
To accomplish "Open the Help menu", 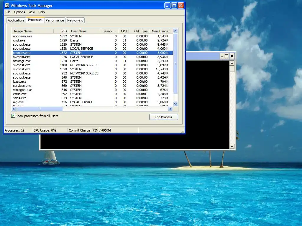I will pyautogui.click(x=41, y=12).
